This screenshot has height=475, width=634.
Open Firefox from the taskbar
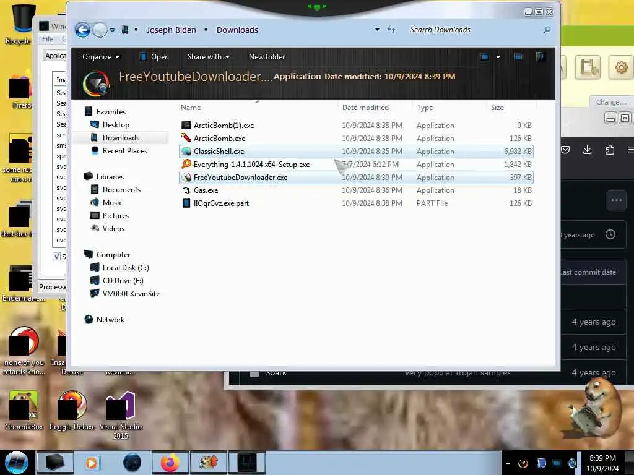pos(170,463)
